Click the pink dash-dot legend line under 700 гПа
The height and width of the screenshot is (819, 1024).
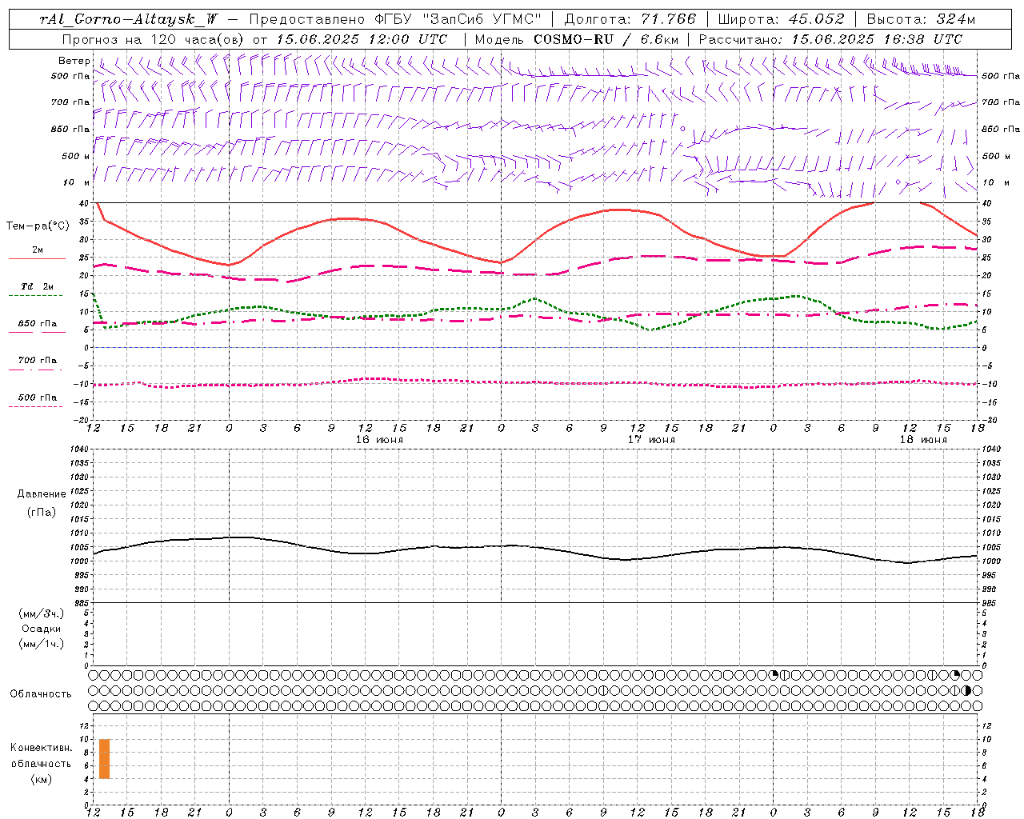click(36, 370)
